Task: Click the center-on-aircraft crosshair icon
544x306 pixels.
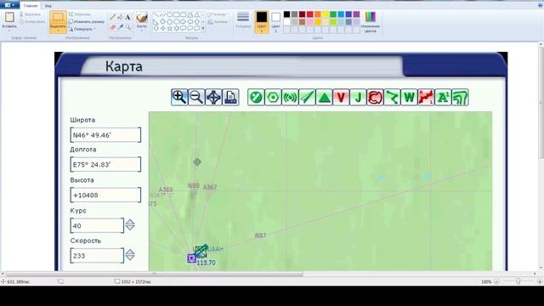Action: click(213, 97)
